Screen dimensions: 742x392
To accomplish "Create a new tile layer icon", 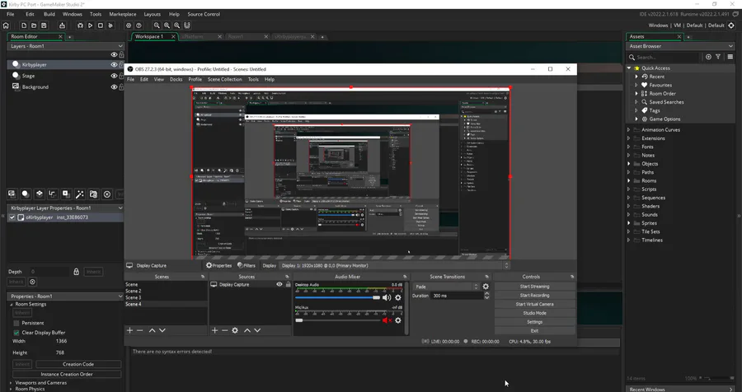I will click(40, 194).
